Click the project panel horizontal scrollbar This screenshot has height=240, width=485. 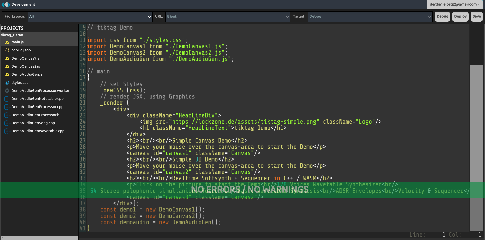coord(39,238)
